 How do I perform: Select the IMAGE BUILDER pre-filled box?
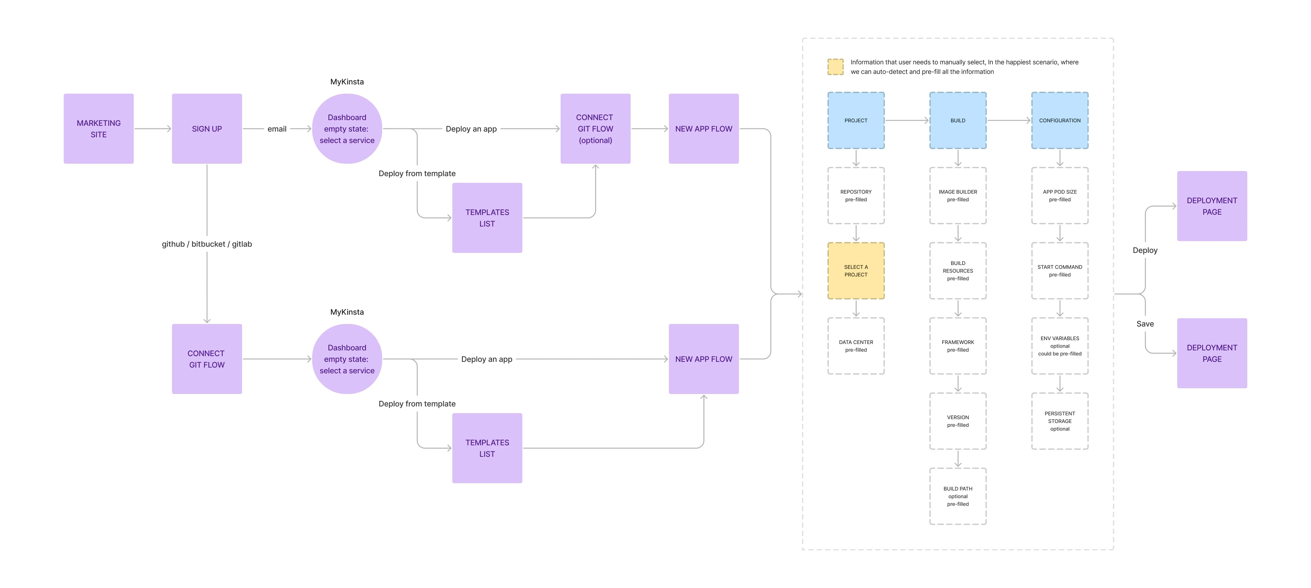click(x=958, y=196)
